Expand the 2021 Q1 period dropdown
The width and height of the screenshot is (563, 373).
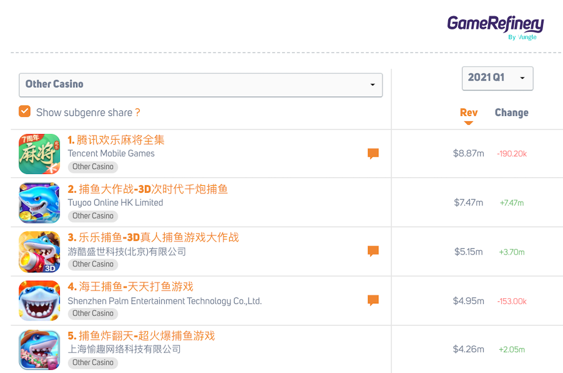click(x=497, y=78)
